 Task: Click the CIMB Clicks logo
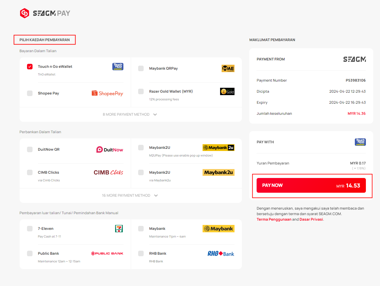(108, 172)
